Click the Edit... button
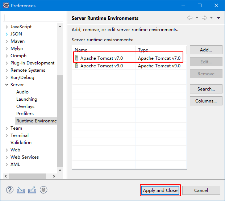This screenshot has height=201, width=225. click(x=206, y=62)
